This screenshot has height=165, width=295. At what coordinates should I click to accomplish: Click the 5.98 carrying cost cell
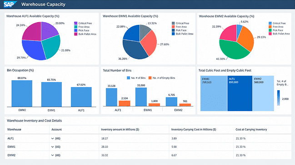[x=201, y=147]
